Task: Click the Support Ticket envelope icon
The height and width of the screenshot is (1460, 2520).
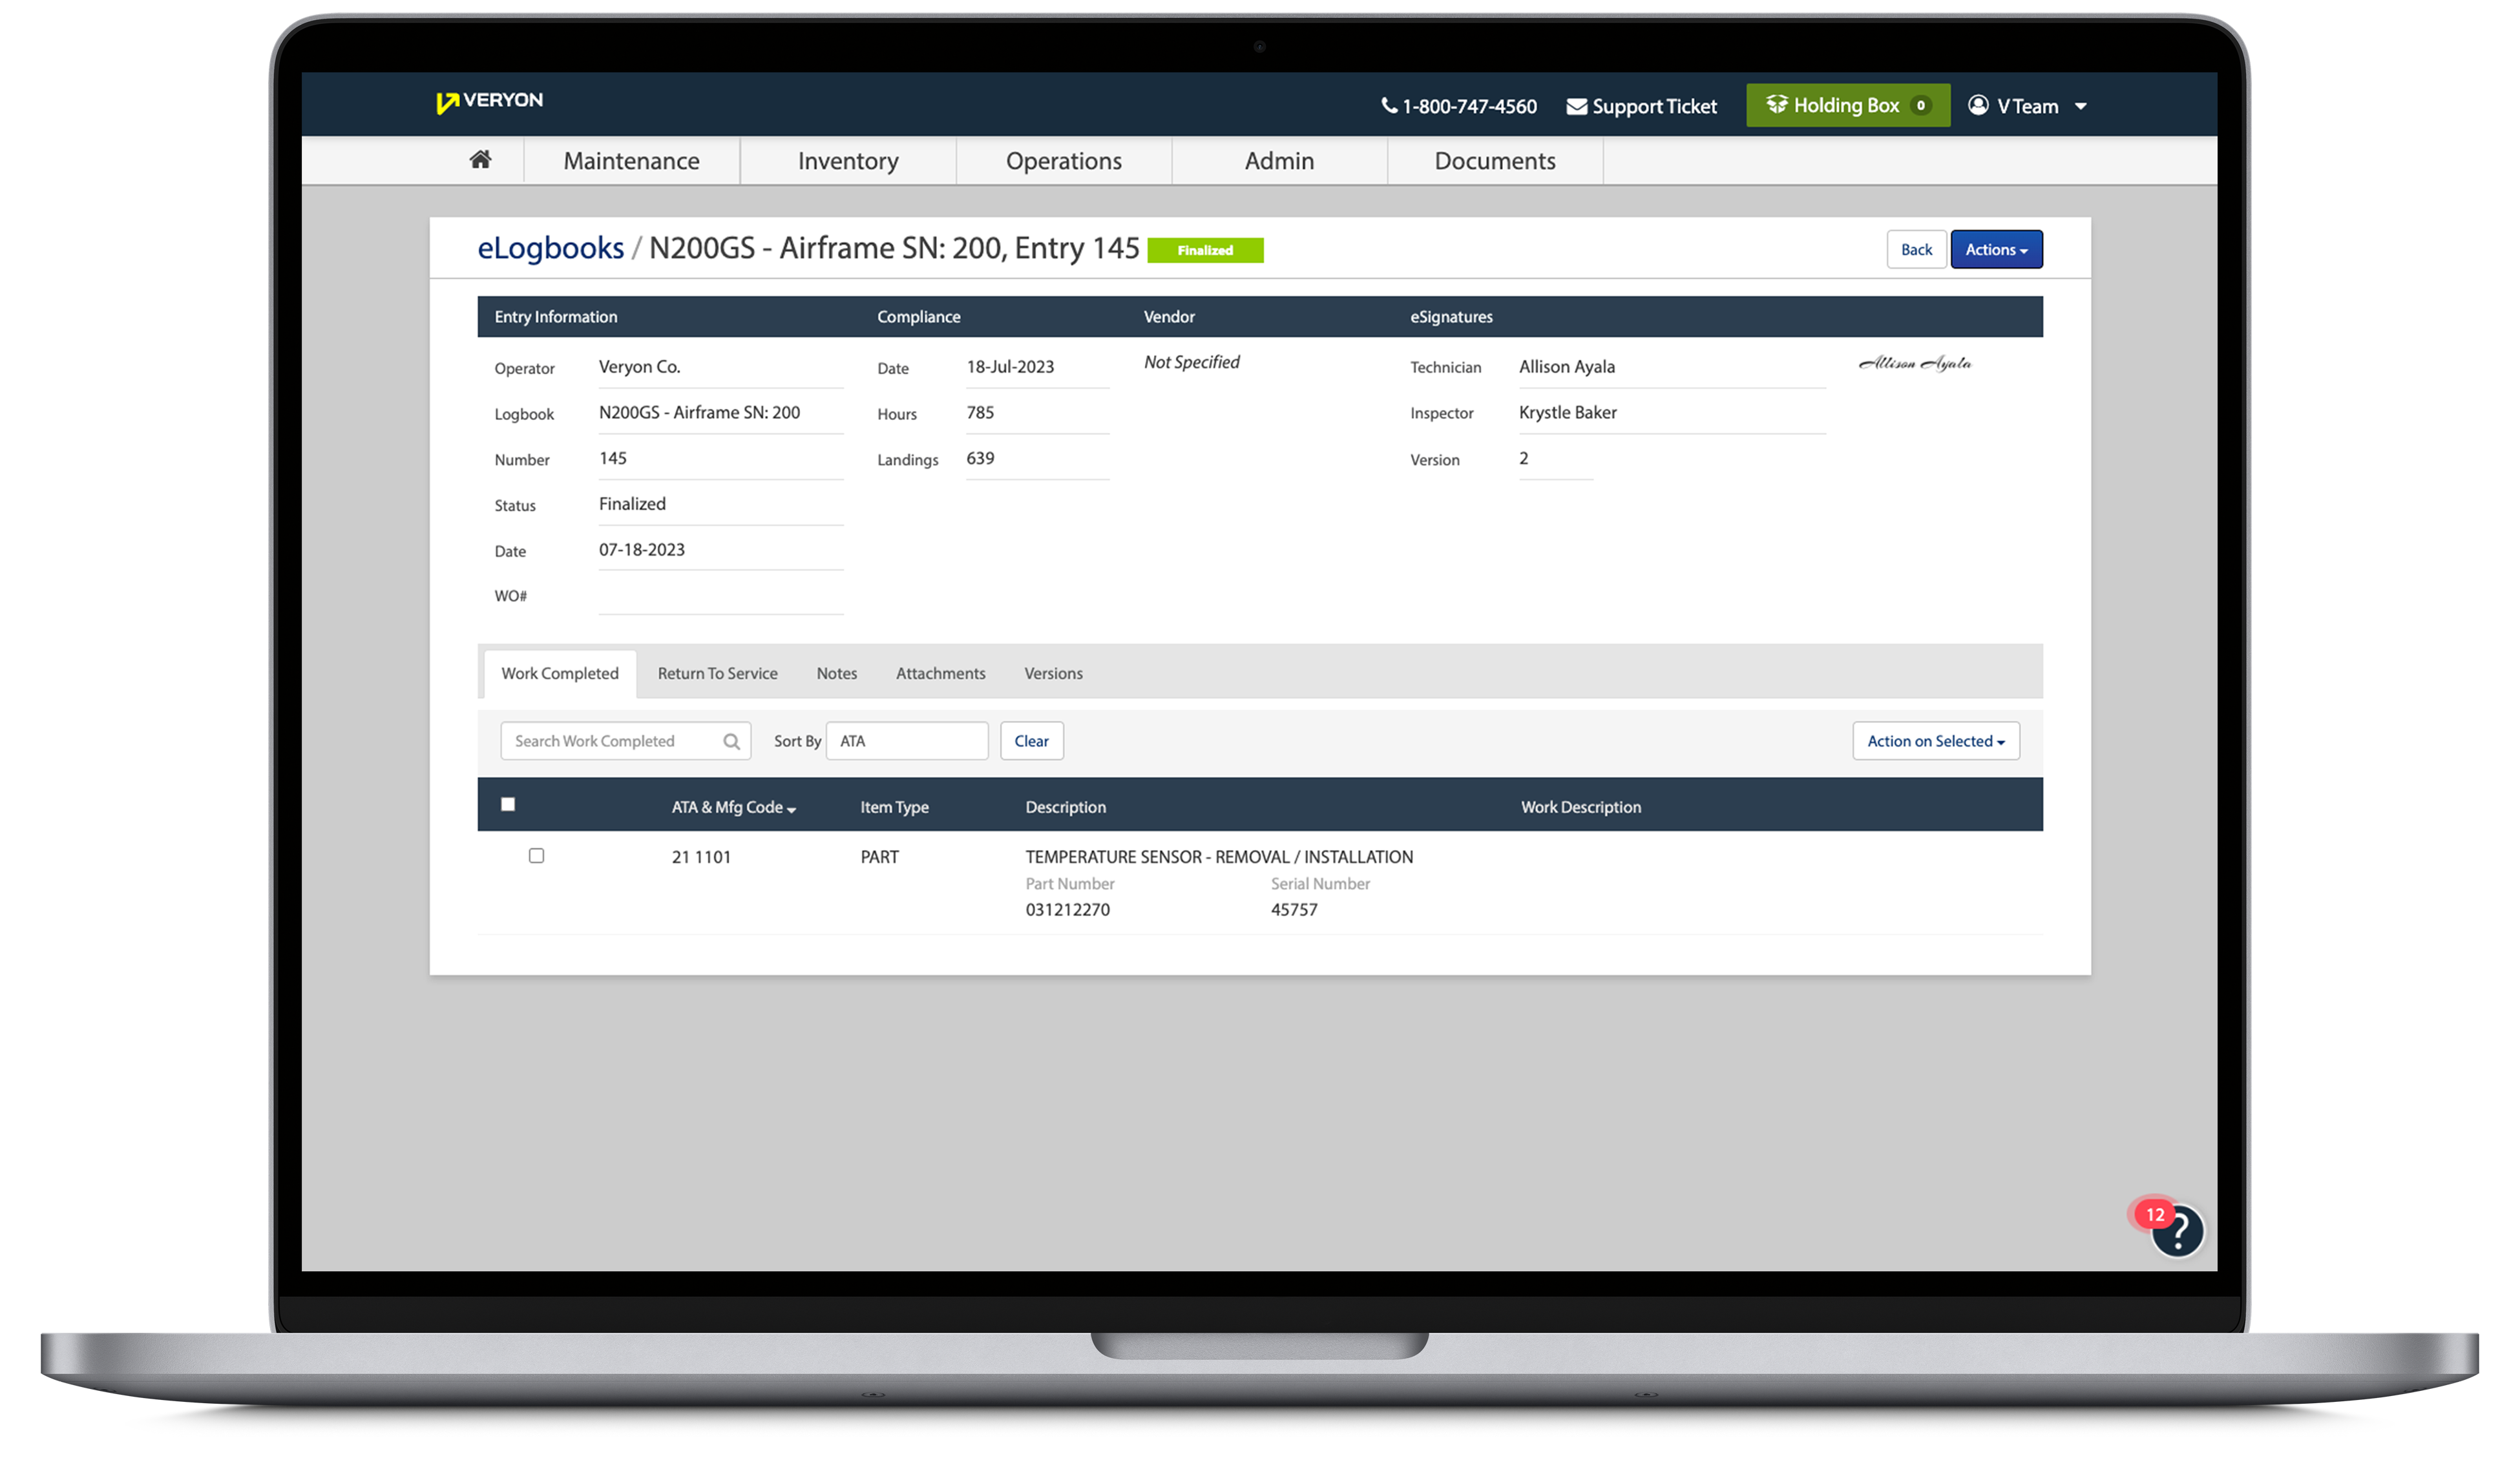Action: (x=1576, y=107)
